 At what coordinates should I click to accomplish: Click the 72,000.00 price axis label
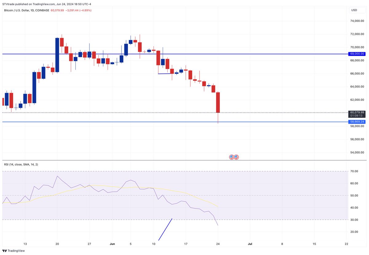[357, 34]
